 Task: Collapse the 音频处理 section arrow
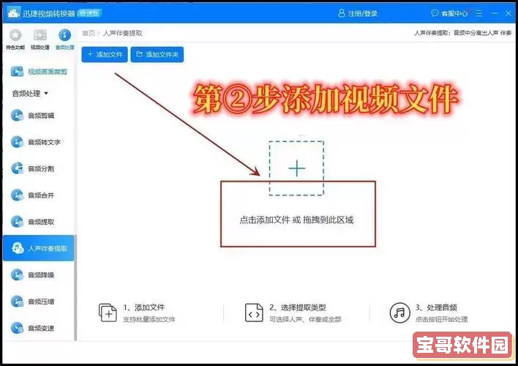[x=47, y=94]
